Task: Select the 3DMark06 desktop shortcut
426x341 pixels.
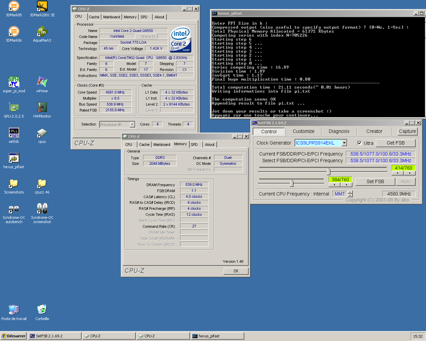Action: 14,34
